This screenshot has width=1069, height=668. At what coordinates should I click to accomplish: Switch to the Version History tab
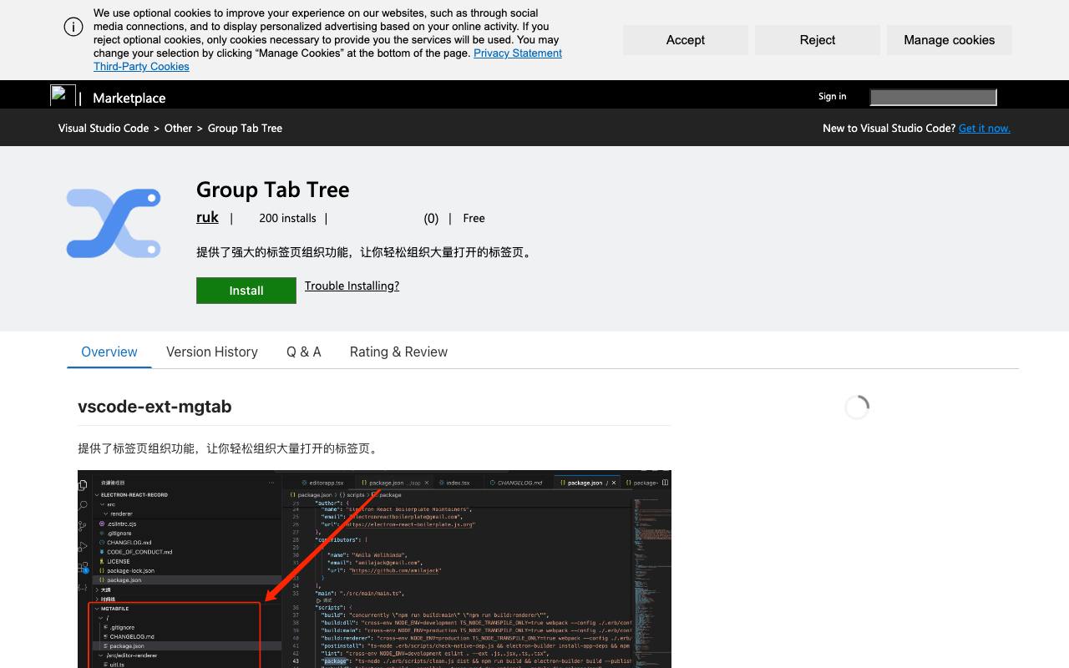pos(212,352)
